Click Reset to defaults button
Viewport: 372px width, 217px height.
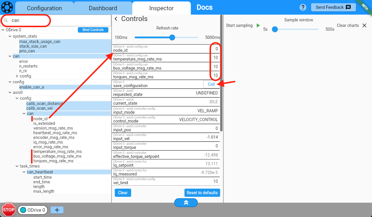click(202, 193)
